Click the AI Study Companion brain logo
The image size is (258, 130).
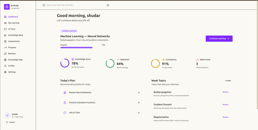[7, 7]
